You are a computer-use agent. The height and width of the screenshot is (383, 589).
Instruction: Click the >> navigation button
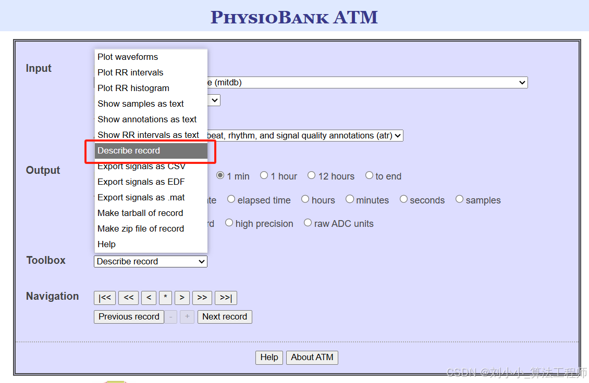(x=202, y=298)
